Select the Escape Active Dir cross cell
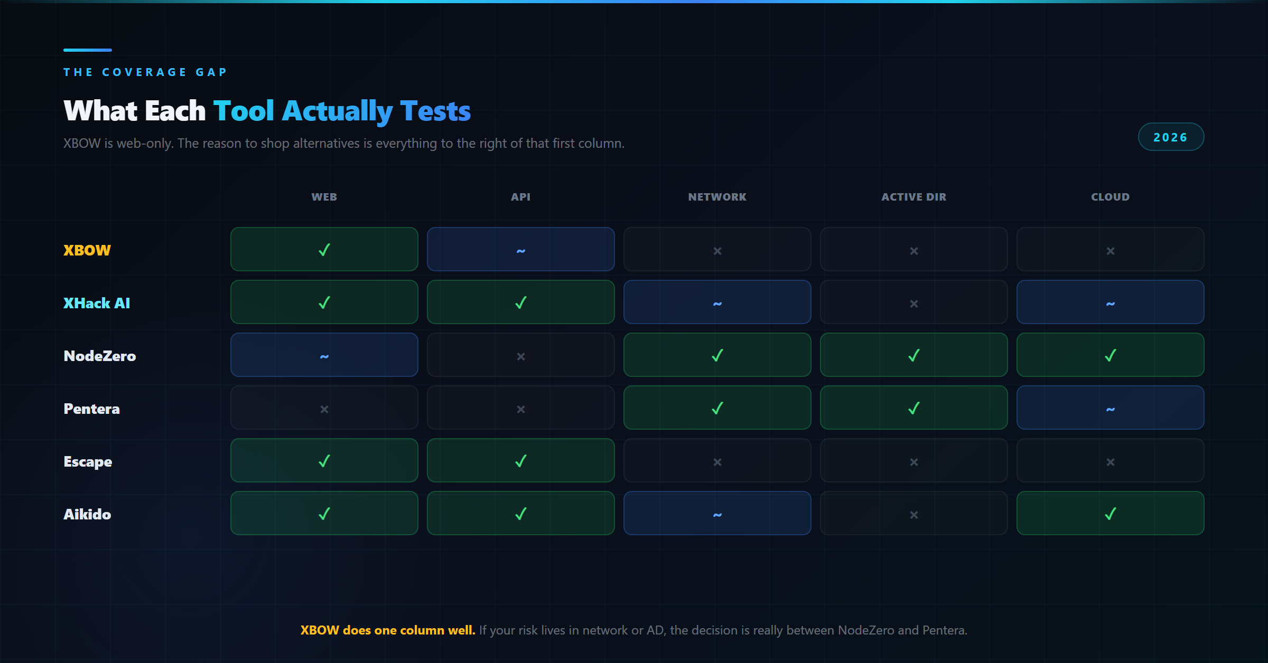The height and width of the screenshot is (663, 1268). coord(914,460)
